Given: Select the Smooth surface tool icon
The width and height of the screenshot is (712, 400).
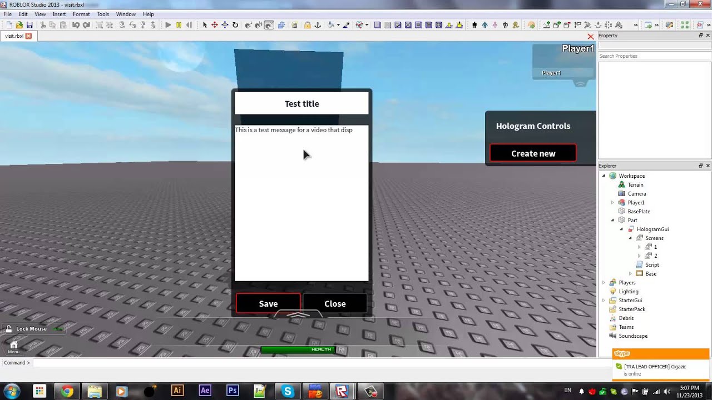Looking at the screenshot, I should point(377,25).
